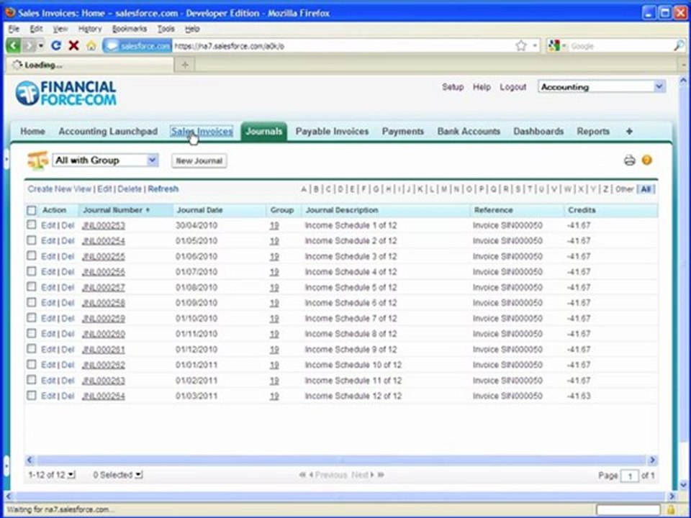Tick the checkbox for JNL000254

31,240
